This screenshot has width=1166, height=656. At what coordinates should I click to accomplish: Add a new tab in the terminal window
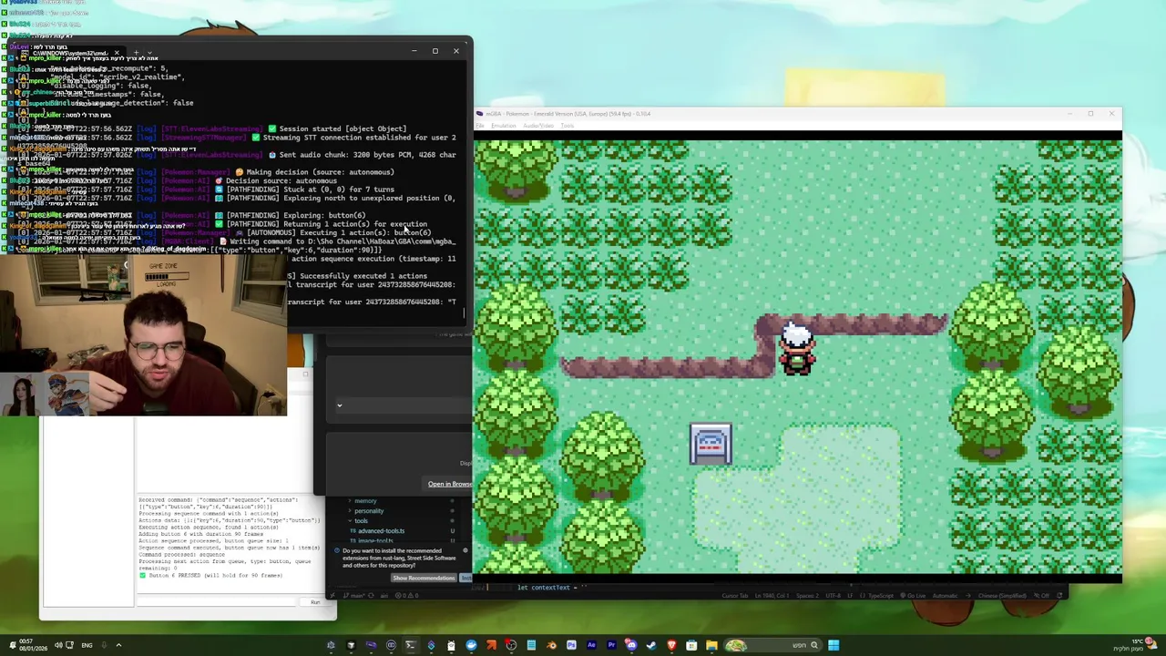135,53
